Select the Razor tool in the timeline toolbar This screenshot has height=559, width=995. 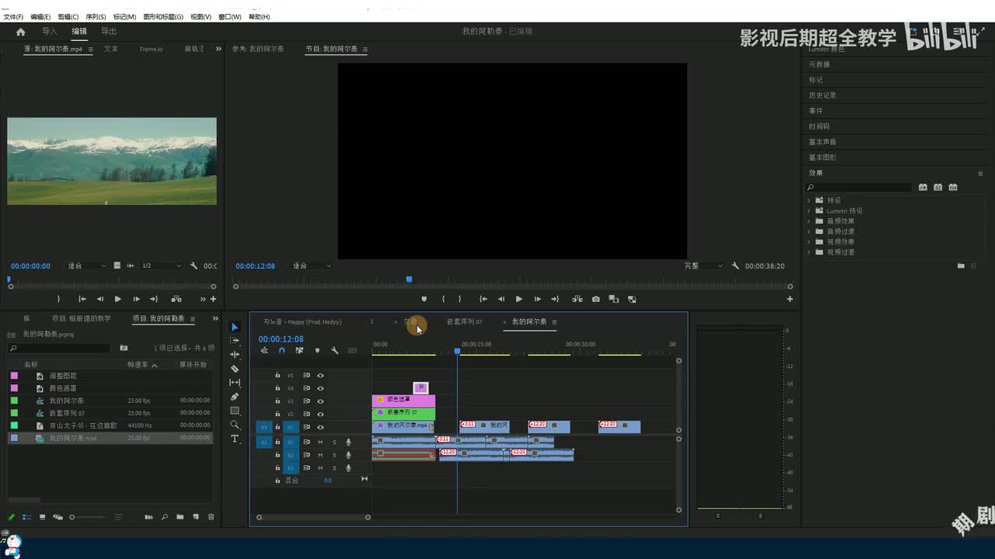[x=235, y=369]
